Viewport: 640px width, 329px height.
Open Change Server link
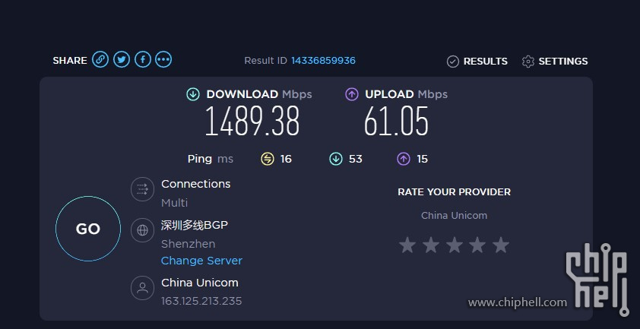click(201, 261)
